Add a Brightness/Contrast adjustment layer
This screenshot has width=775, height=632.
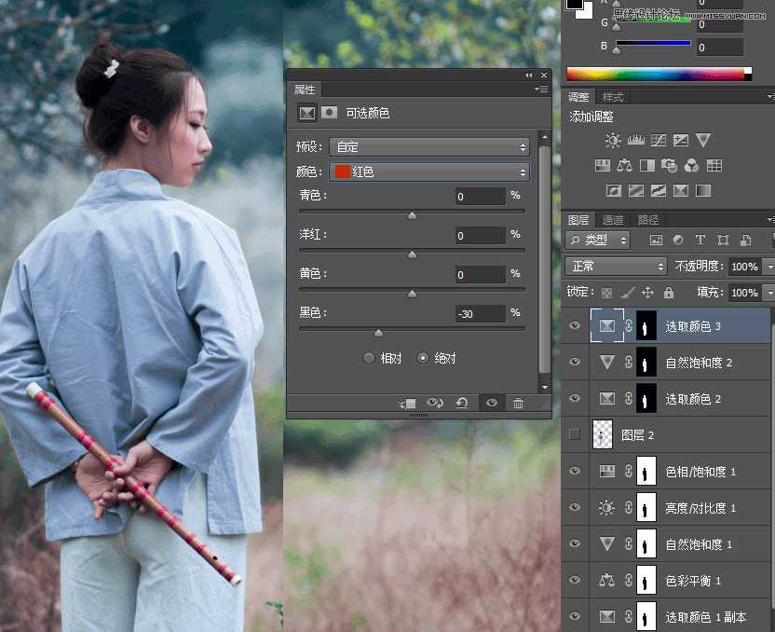pos(613,140)
